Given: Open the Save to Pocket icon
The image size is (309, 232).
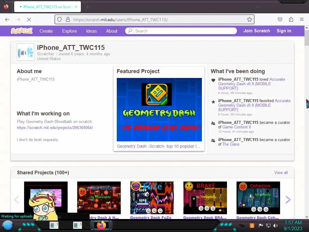Looking at the screenshot, I should pyautogui.click(x=280, y=19).
